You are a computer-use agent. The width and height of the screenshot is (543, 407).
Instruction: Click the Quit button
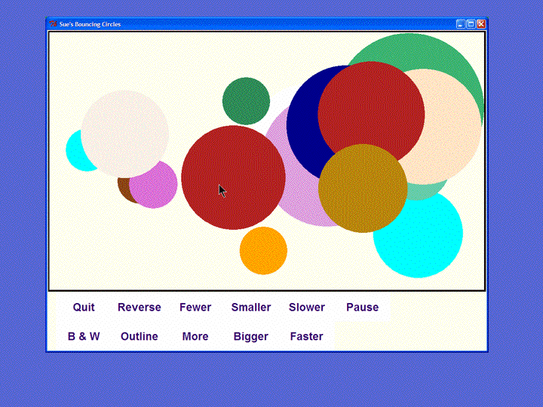tap(84, 308)
